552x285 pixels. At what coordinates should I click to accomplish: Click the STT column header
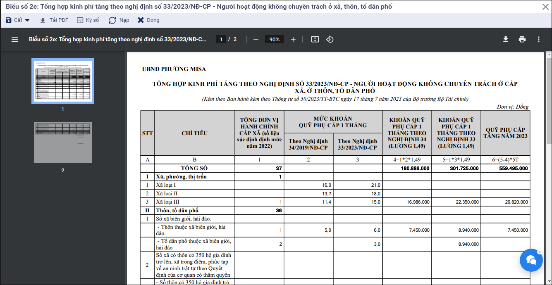(148, 133)
